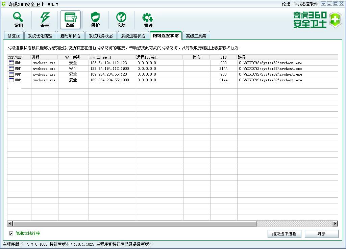Click the window icon for 169.254.204.55:1900 row
Viewport: 346px width, 249px height.
click(x=11, y=80)
